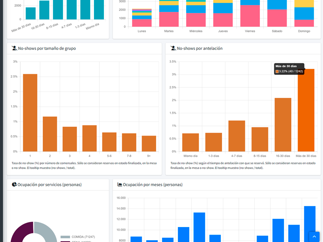Click chart icon beside 'Ocupación por meses'
The image size is (323, 242).
(x=120, y=185)
